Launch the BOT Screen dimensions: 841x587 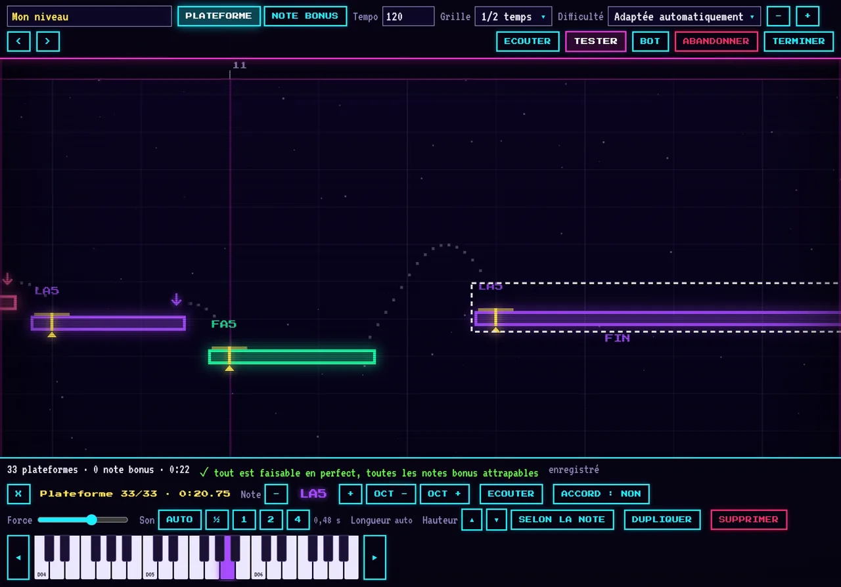tap(650, 41)
